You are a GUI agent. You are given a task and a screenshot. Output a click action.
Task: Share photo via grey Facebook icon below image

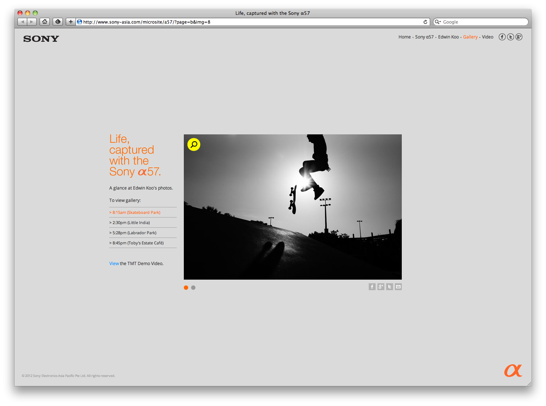(372, 287)
